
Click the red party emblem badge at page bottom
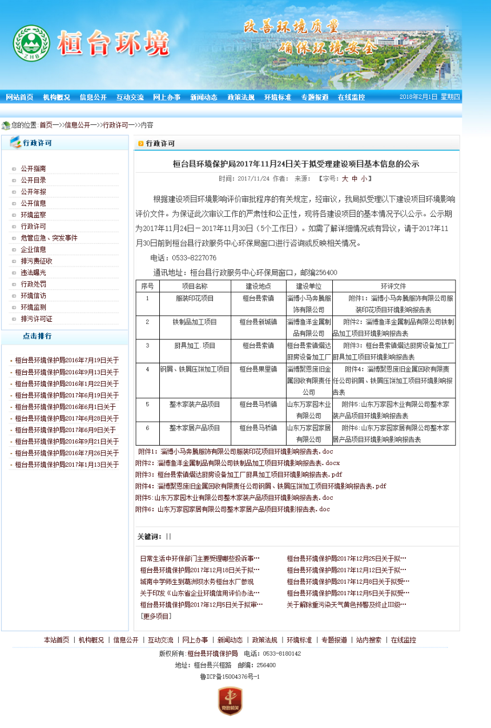pos(230,702)
